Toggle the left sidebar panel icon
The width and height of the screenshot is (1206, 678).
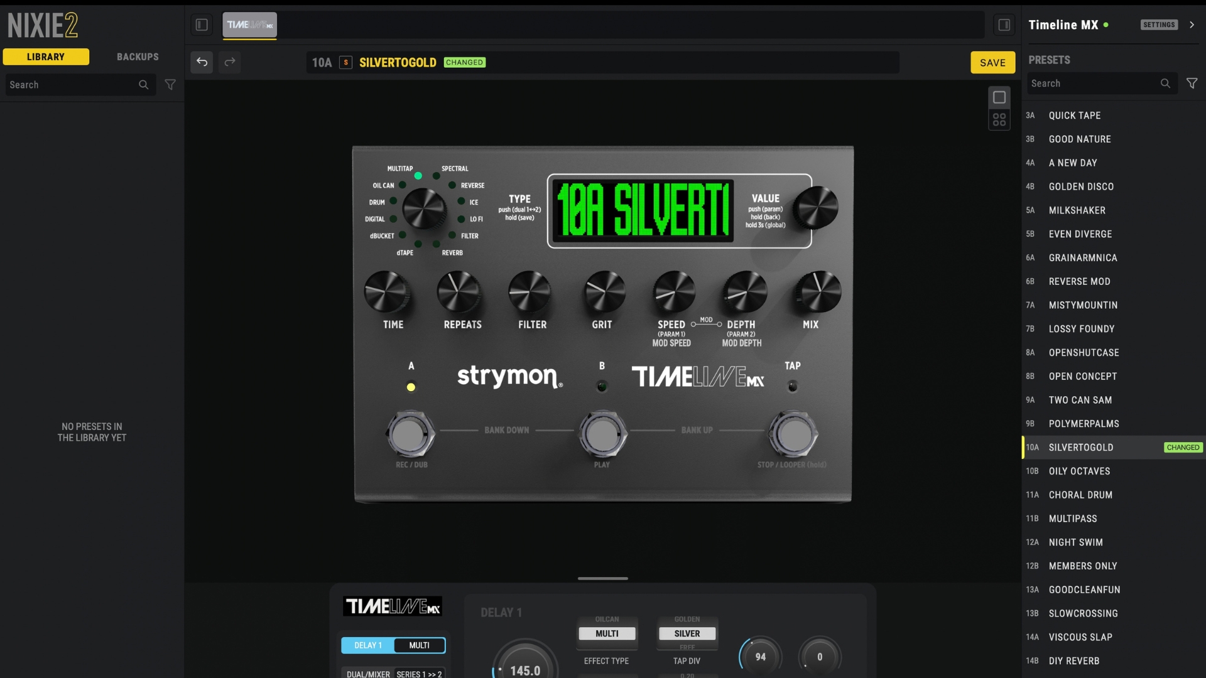(202, 25)
